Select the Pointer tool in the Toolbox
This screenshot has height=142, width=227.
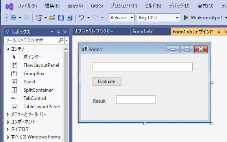(x=14, y=57)
